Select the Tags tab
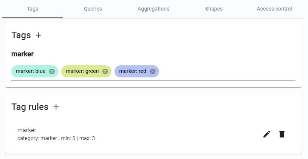Image resolution: width=308 pixels, height=159 pixels. pos(33,9)
